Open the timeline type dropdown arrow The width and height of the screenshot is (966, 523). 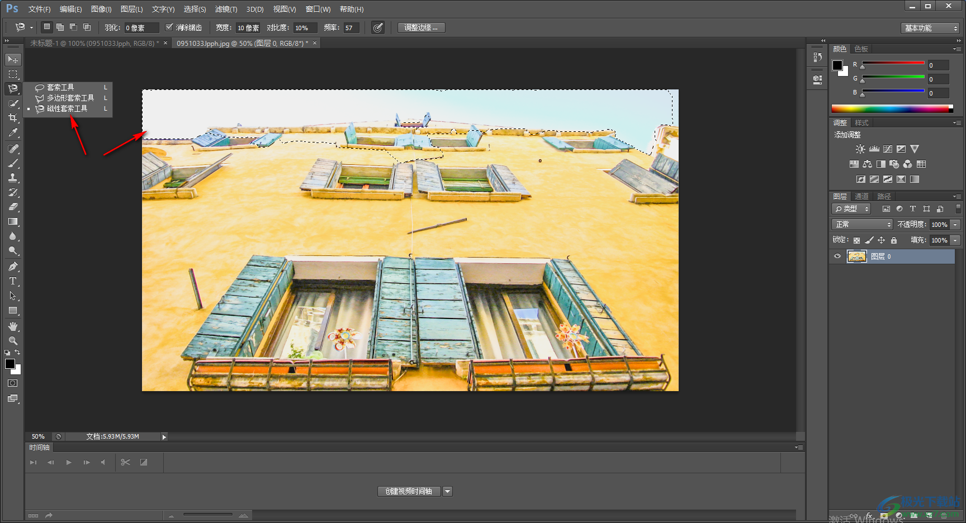pyautogui.click(x=448, y=491)
